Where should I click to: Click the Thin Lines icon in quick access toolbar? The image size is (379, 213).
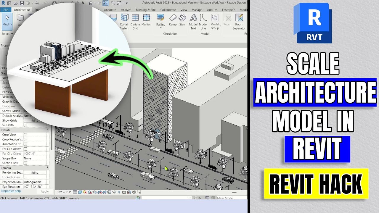pos(105,3)
